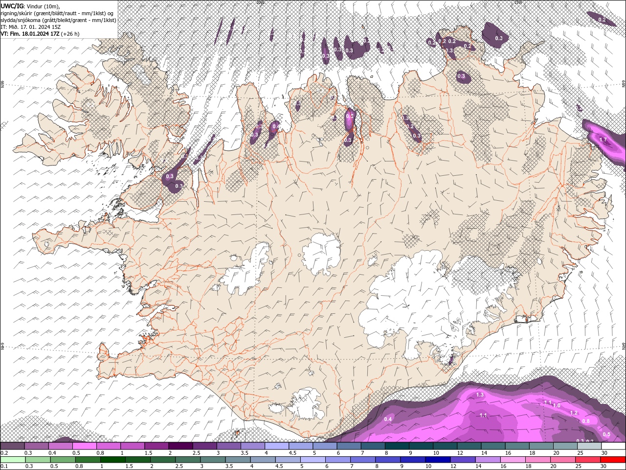The image size is (626, 470).
Task: Select the light purple 14 swatch in rain scale
Action: pos(488,459)
